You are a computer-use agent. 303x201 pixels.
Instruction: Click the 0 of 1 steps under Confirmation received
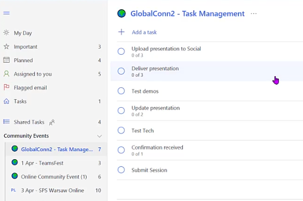(137, 154)
